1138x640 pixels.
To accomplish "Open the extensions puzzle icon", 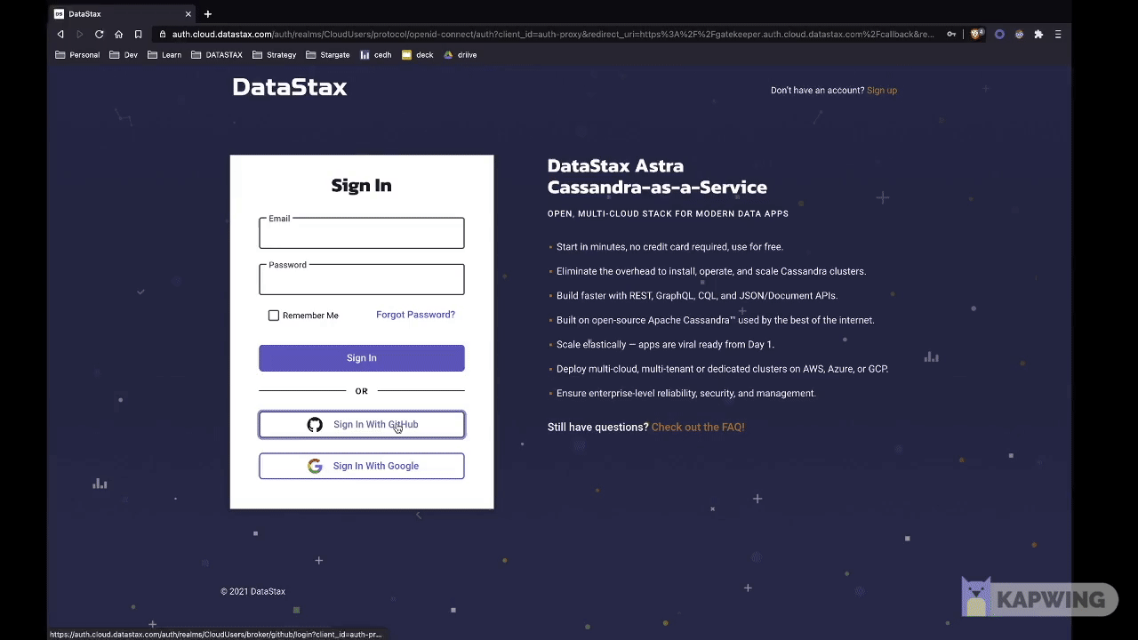I will (1038, 35).
